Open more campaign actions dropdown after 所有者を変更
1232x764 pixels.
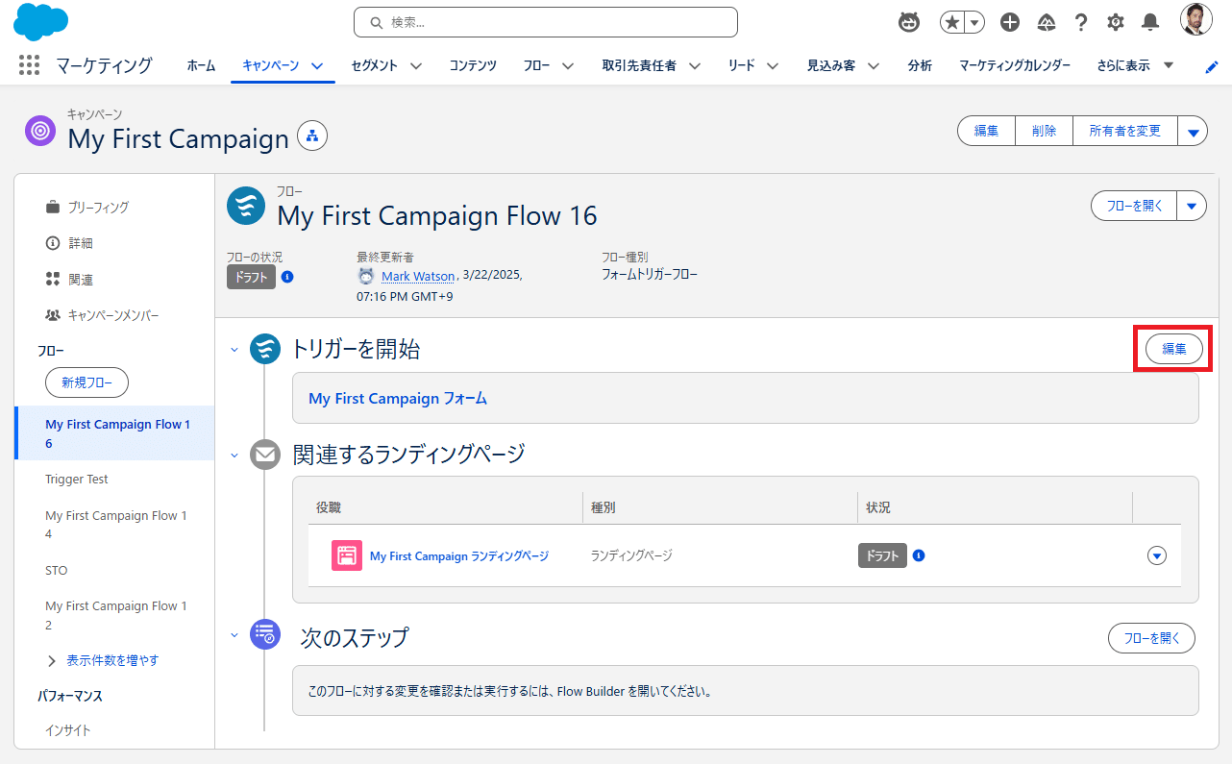(x=1193, y=132)
